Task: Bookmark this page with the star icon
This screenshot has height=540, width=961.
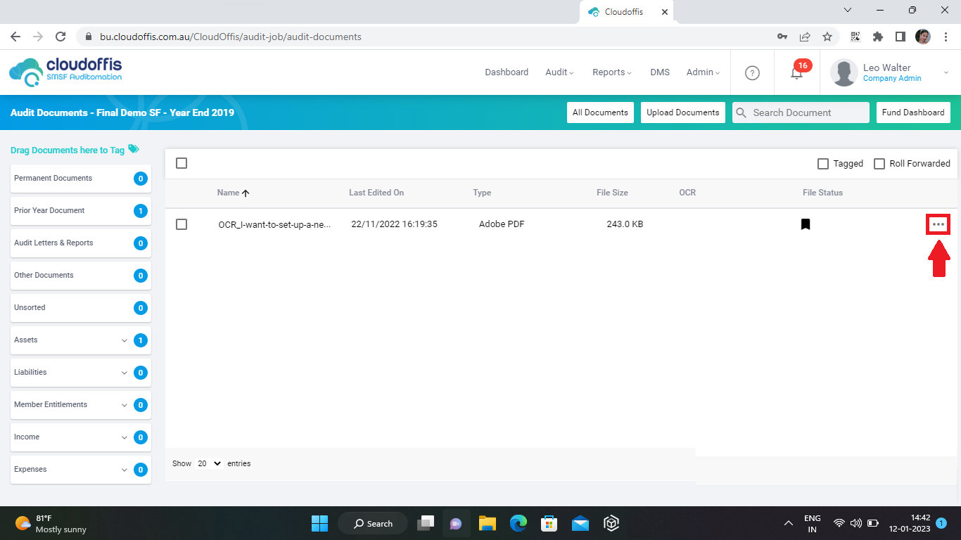Action: (x=827, y=37)
